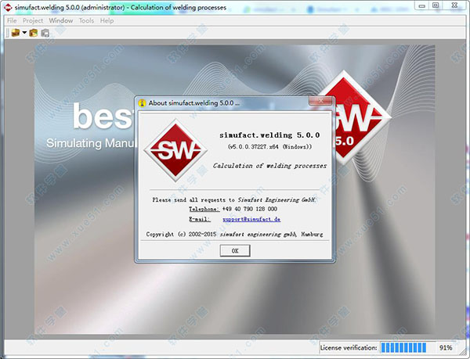Click the simufact.welding title bar app icon

[8, 8]
